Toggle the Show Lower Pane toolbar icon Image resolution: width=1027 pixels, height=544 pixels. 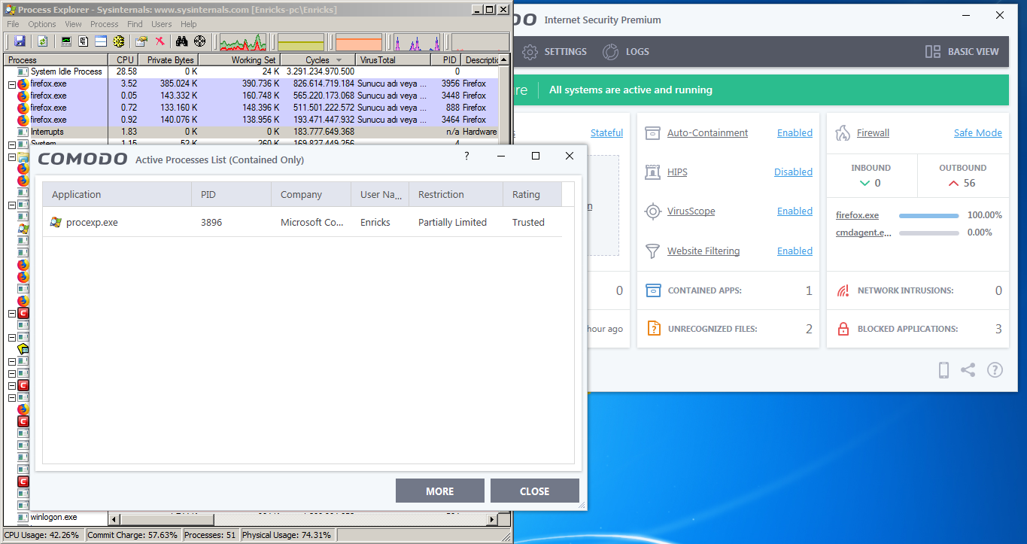(101, 41)
